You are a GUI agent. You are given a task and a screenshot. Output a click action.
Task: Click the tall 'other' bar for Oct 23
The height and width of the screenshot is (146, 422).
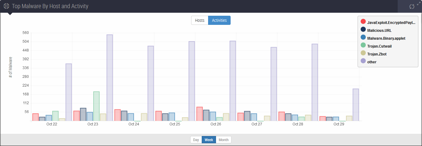(110, 78)
